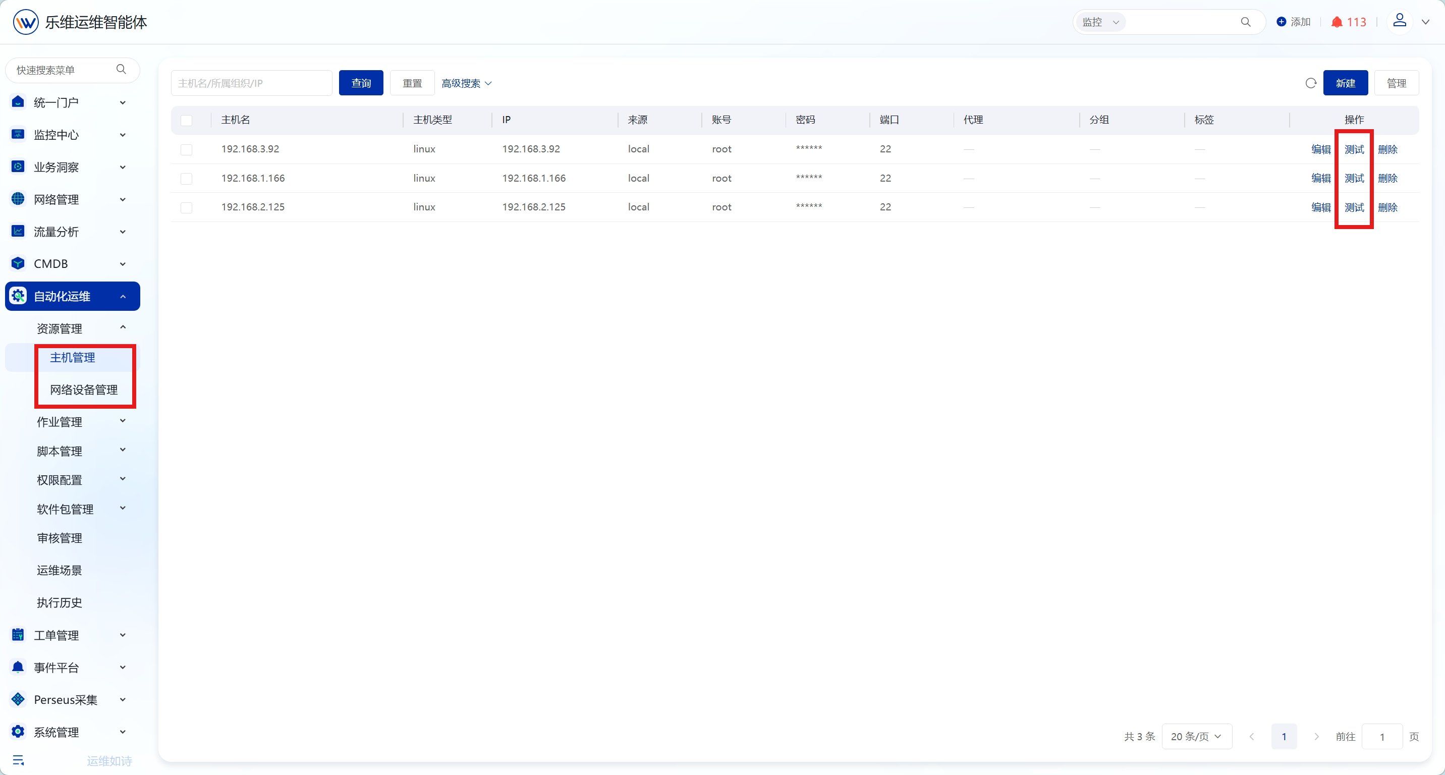Click 测试 for host 192.168.3.92
Image resolution: width=1445 pixels, height=775 pixels.
[1354, 149]
